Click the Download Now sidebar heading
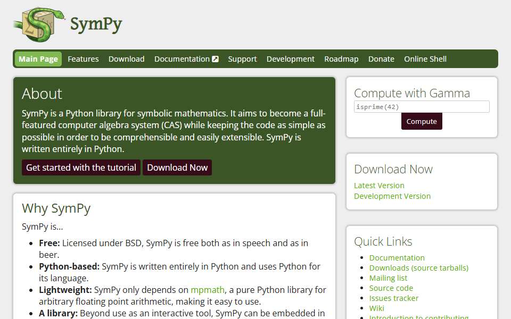This screenshot has height=319, width=511. 393,169
